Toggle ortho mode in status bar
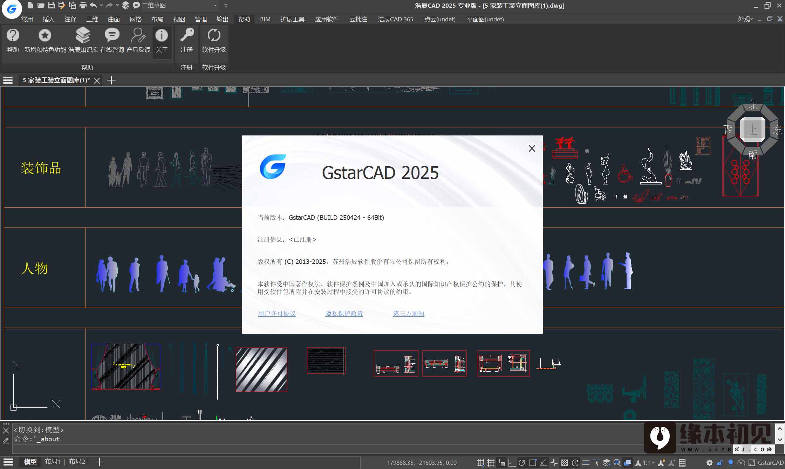785x469 pixels. pos(512,463)
